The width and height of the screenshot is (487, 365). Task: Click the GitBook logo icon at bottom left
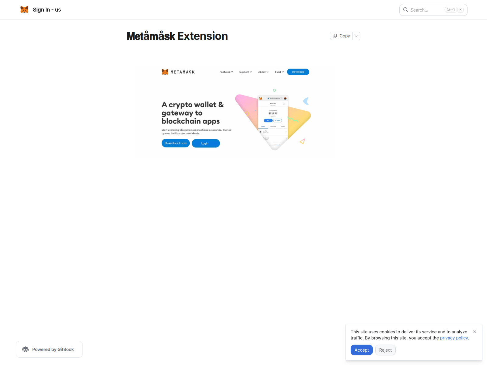click(26, 349)
